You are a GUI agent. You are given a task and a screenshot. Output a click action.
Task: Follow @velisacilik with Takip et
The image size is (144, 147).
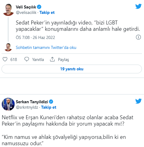click(47, 13)
